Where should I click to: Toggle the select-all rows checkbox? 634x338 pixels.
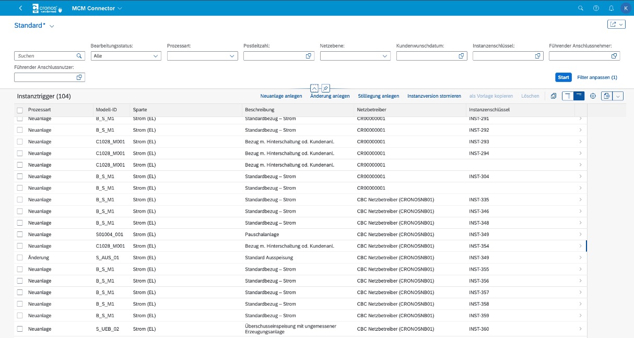[x=20, y=110]
